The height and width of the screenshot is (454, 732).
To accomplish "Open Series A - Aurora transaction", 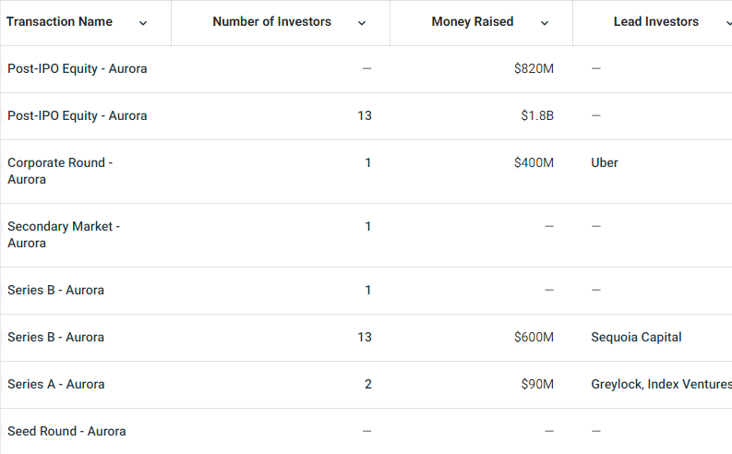I will coord(56,385).
